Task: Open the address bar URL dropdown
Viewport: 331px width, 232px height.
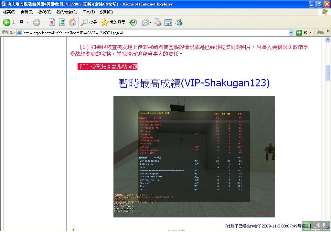Action: click(x=291, y=33)
